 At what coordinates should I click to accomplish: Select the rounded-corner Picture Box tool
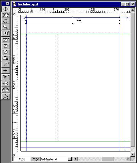tap(6, 46)
